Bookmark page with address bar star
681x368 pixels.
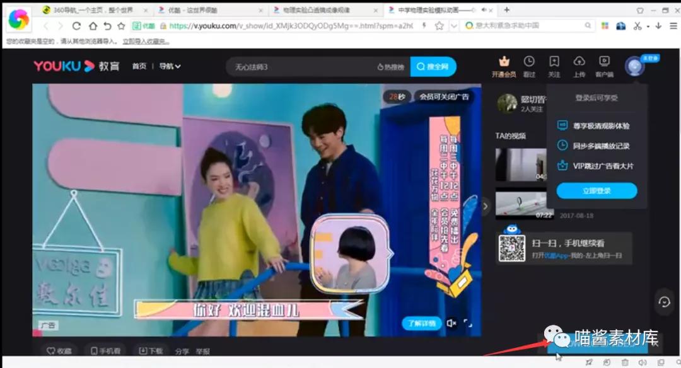pos(439,26)
